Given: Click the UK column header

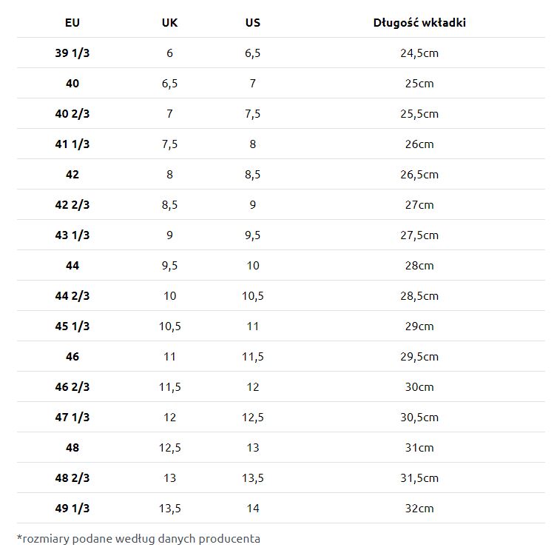Looking at the screenshot, I should (169, 22).
